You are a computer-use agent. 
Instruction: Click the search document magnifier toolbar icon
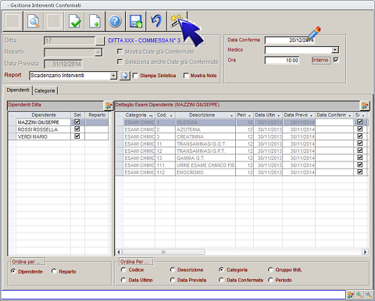[34, 21]
